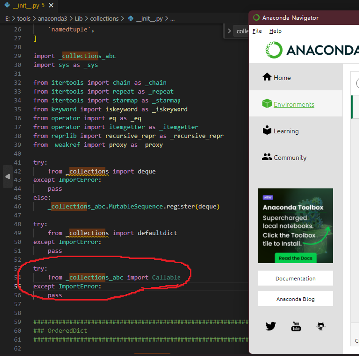Click Python file icon in __init__.py tab

coord(7,5)
